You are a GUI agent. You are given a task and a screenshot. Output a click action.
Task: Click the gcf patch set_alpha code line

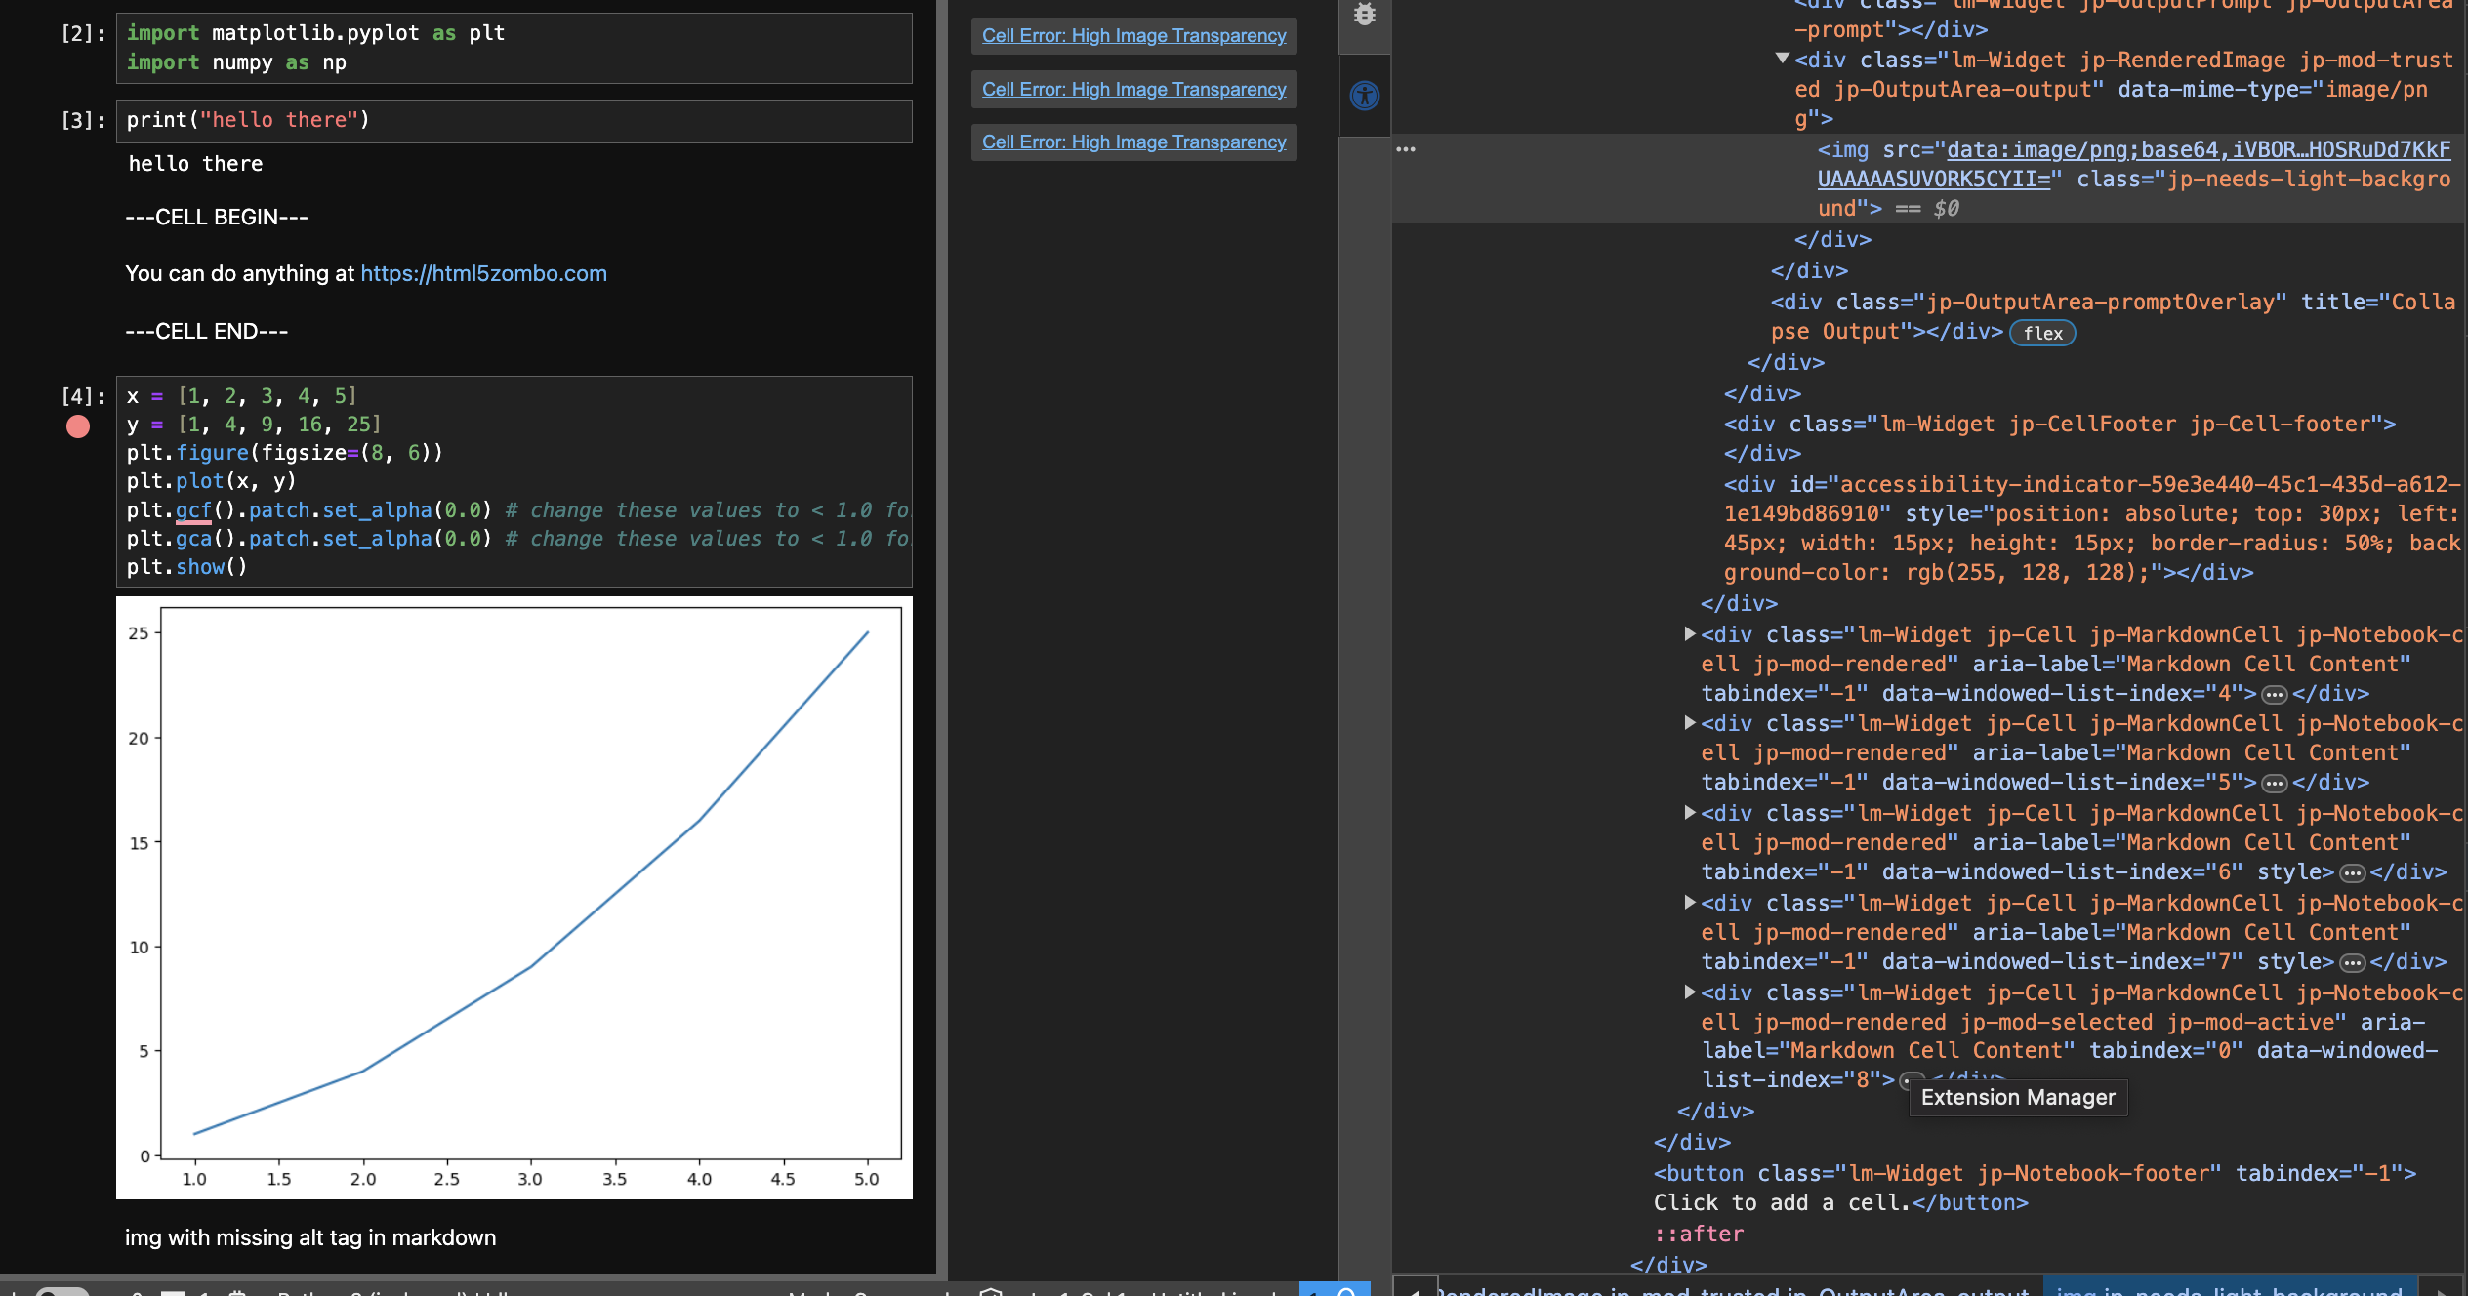pyautogui.click(x=517, y=510)
